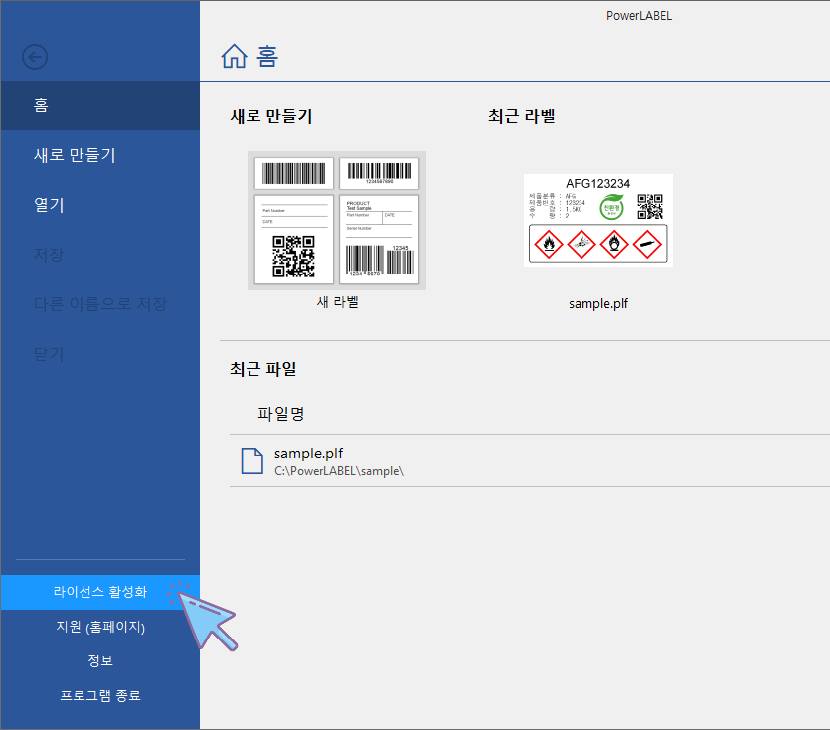830x730 pixels.
Task: Exit the program via 프로그램 종료
Action: pos(99,695)
